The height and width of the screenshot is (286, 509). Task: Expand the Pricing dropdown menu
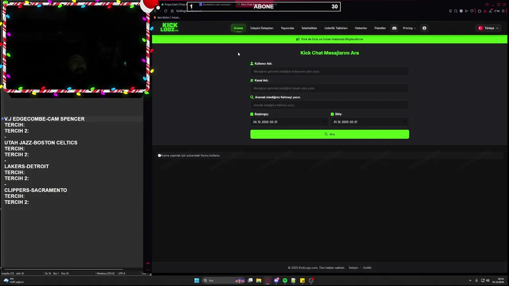pyautogui.click(x=409, y=28)
